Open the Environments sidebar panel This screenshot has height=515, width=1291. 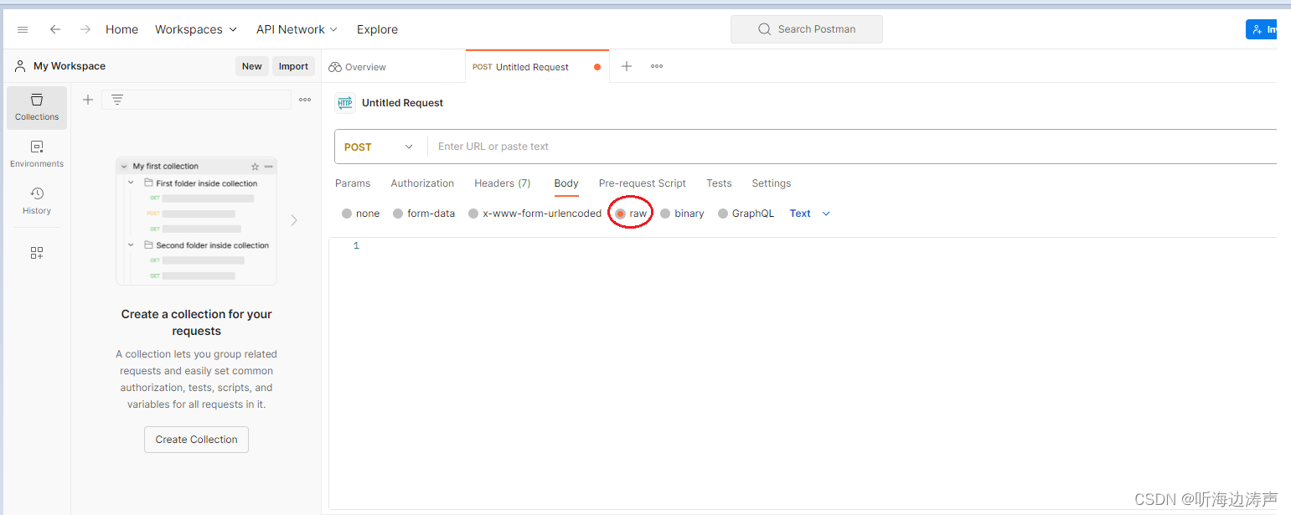(x=36, y=154)
